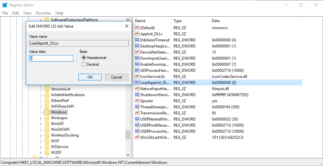Click the Win32kLastWrit... string icon

(137, 137)
